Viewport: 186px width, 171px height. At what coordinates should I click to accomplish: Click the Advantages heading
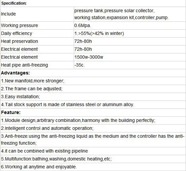16,73
